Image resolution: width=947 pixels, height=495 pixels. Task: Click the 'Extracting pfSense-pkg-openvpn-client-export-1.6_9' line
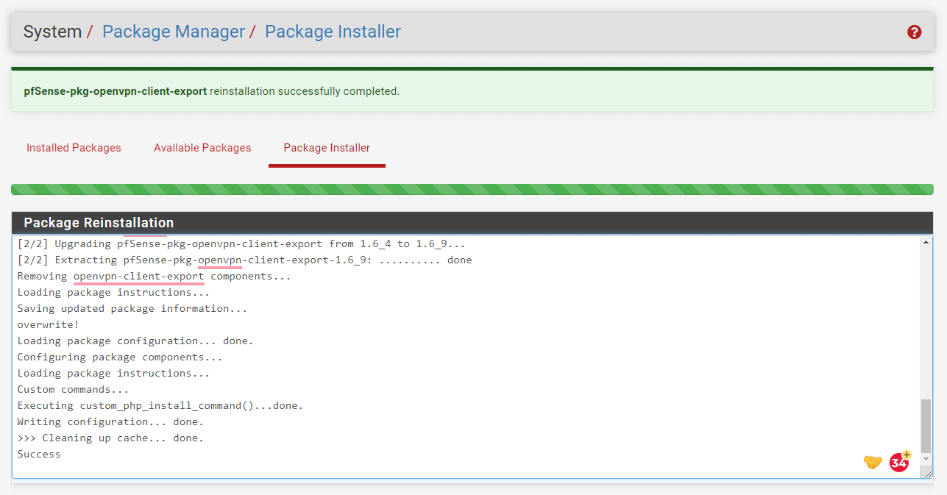pyautogui.click(x=244, y=260)
